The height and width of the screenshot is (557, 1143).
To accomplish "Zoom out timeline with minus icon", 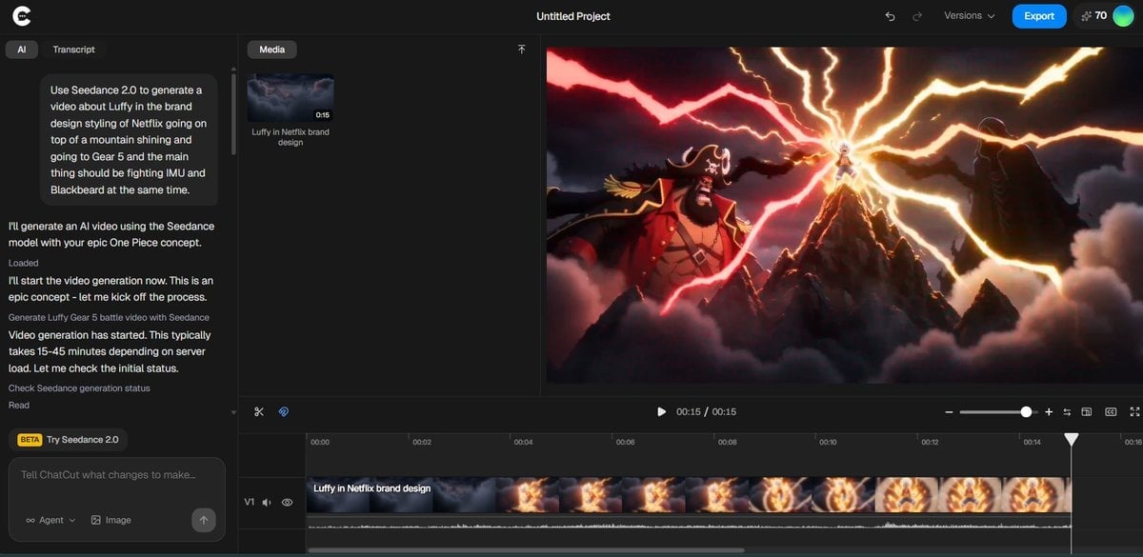I will click(x=949, y=412).
